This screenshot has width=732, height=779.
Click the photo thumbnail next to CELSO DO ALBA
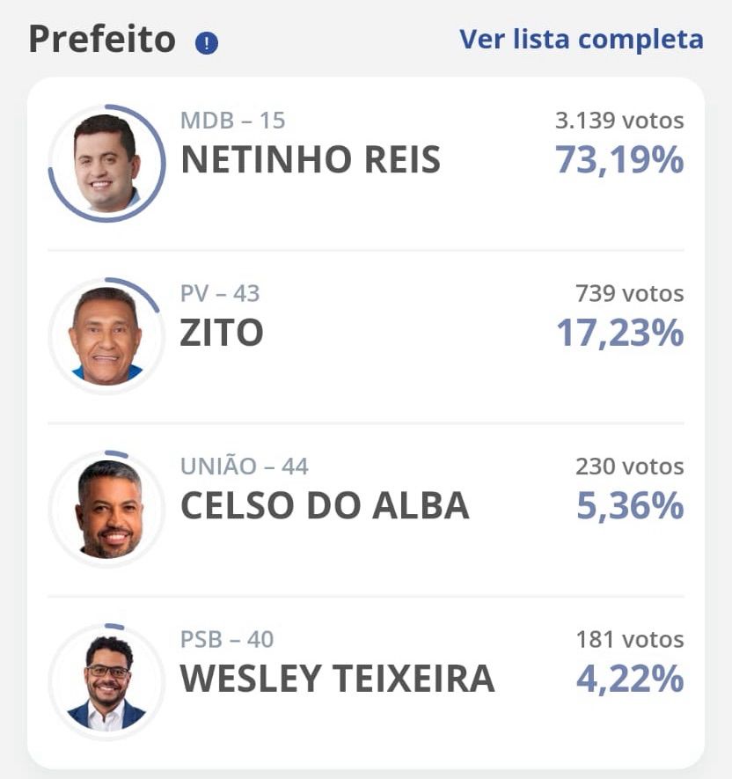106,509
